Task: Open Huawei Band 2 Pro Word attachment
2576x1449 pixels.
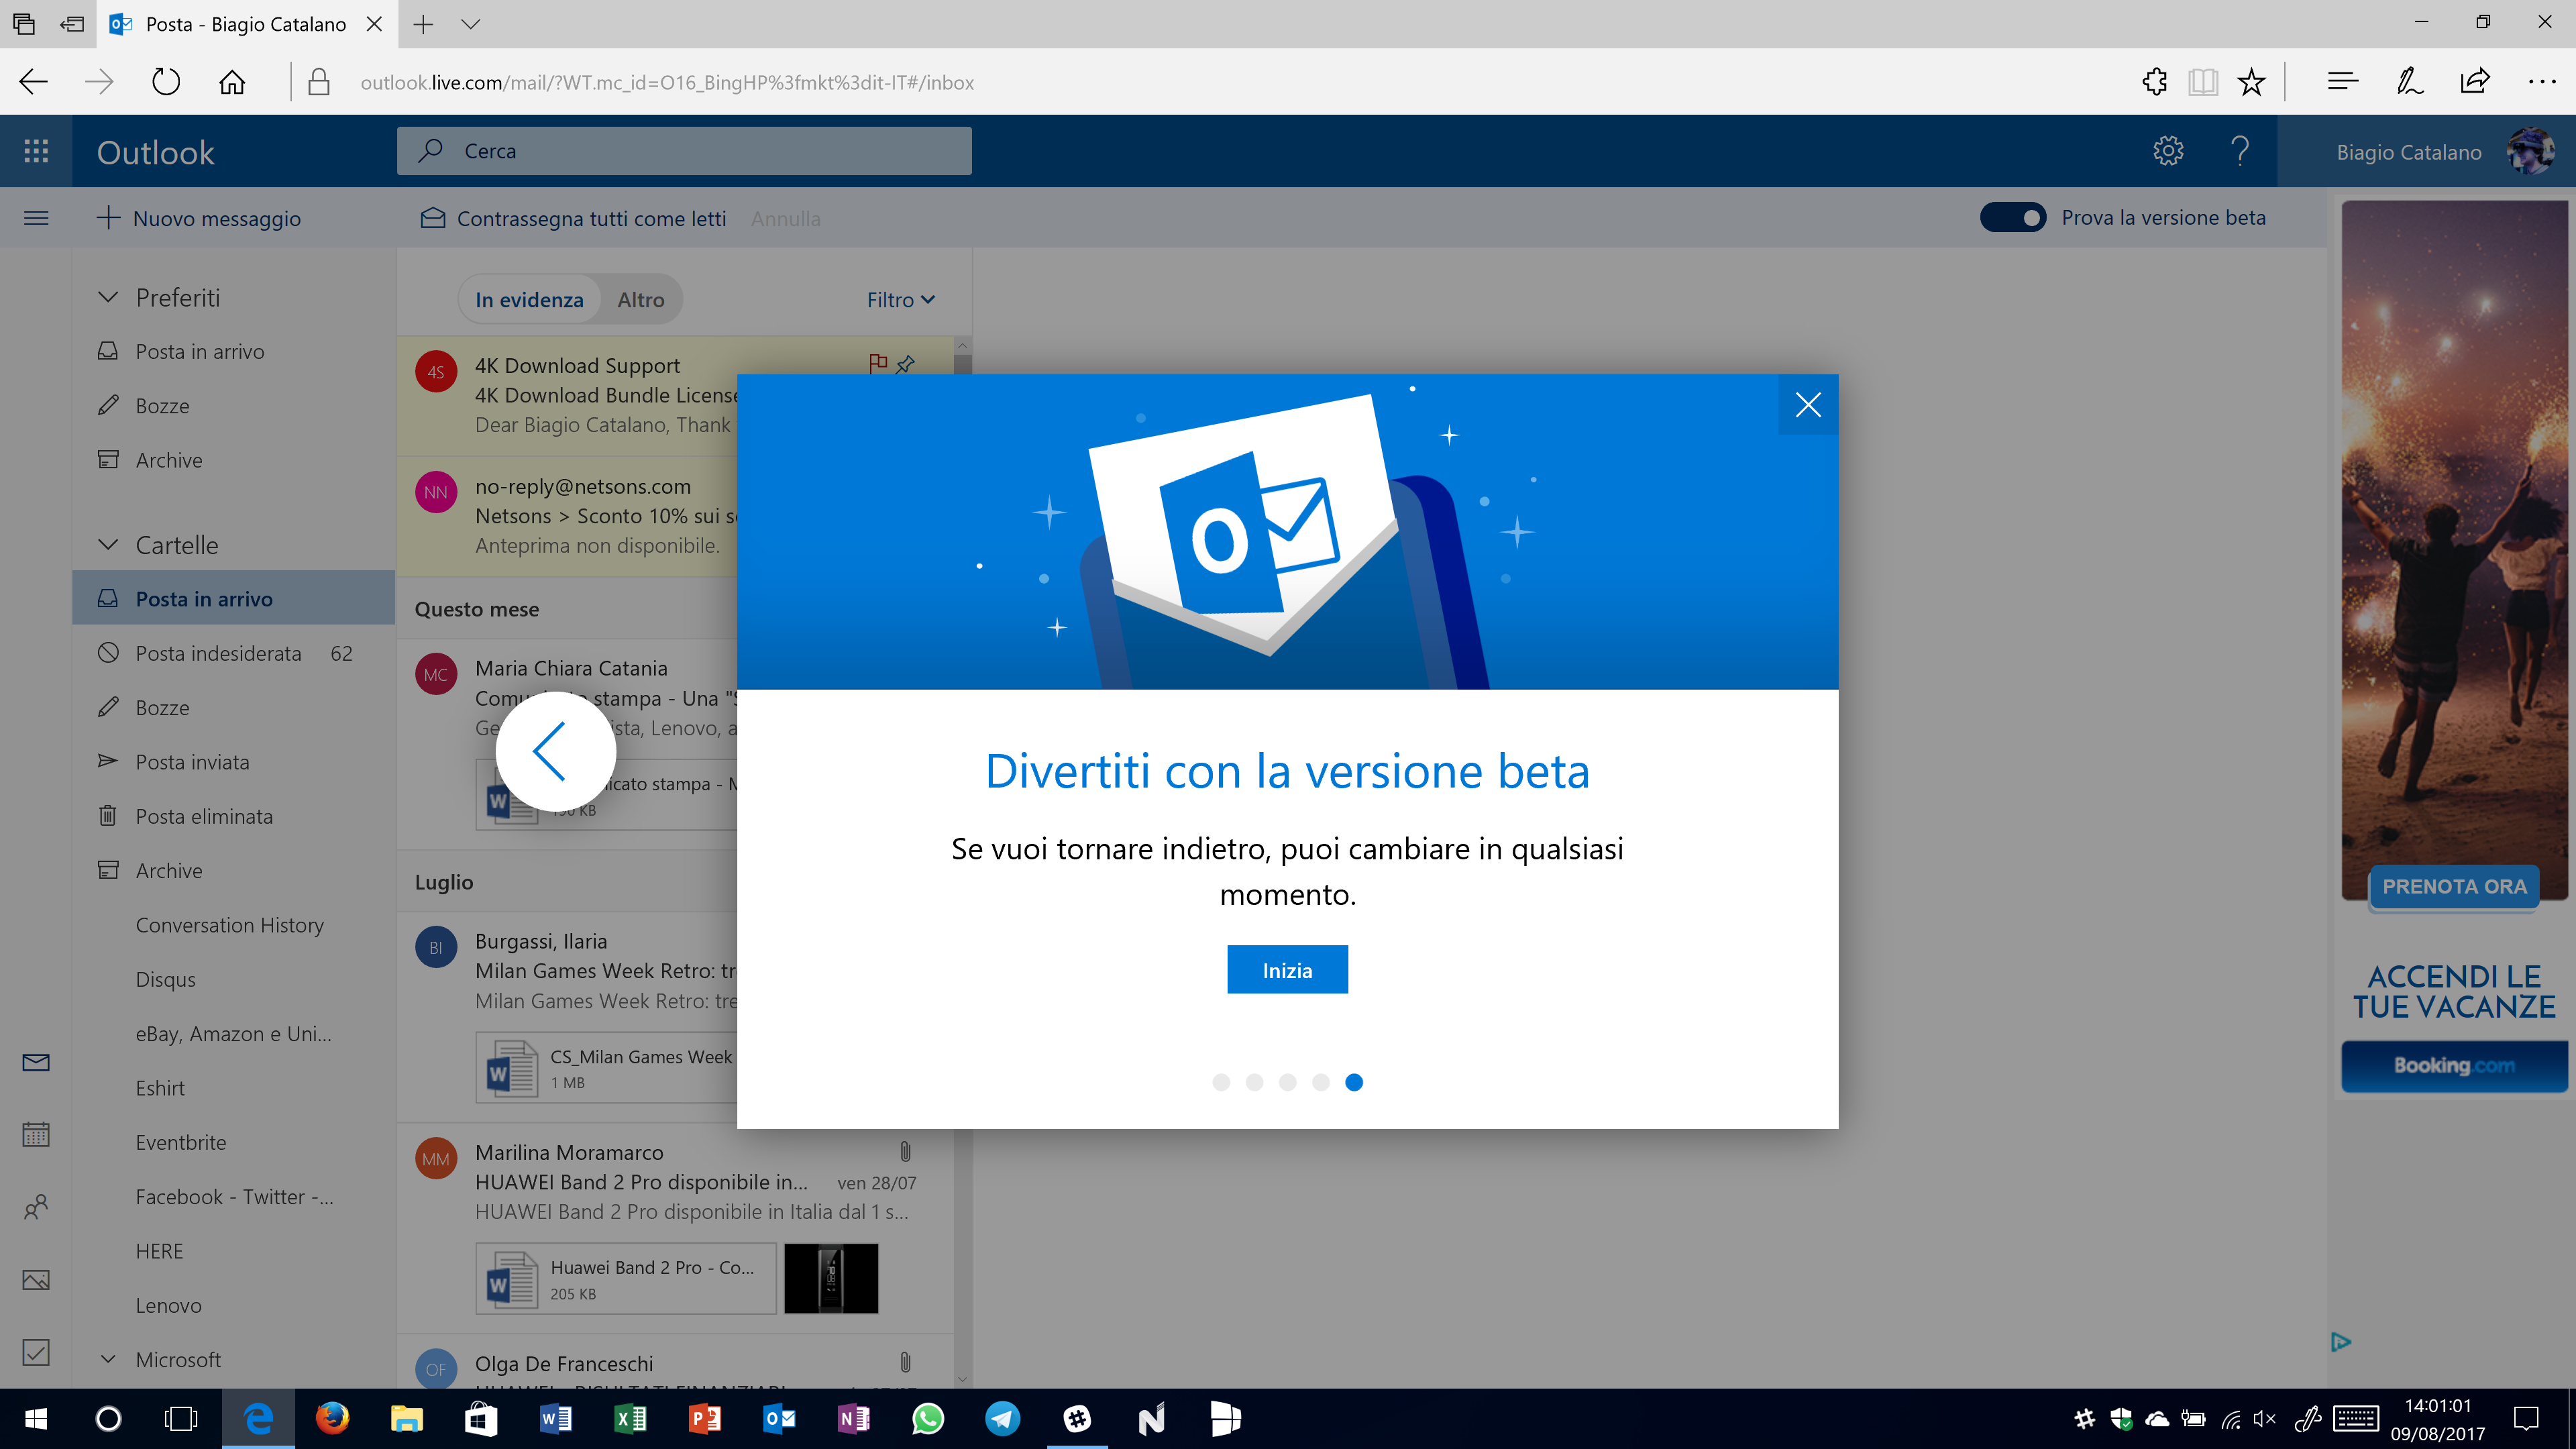Action: (x=626, y=1279)
